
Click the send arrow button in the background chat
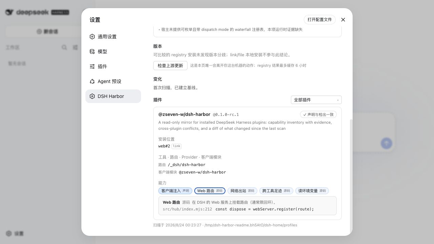click(x=386, y=143)
